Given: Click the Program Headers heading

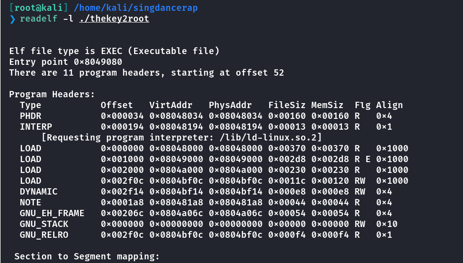Looking at the screenshot, I should 52,94.
